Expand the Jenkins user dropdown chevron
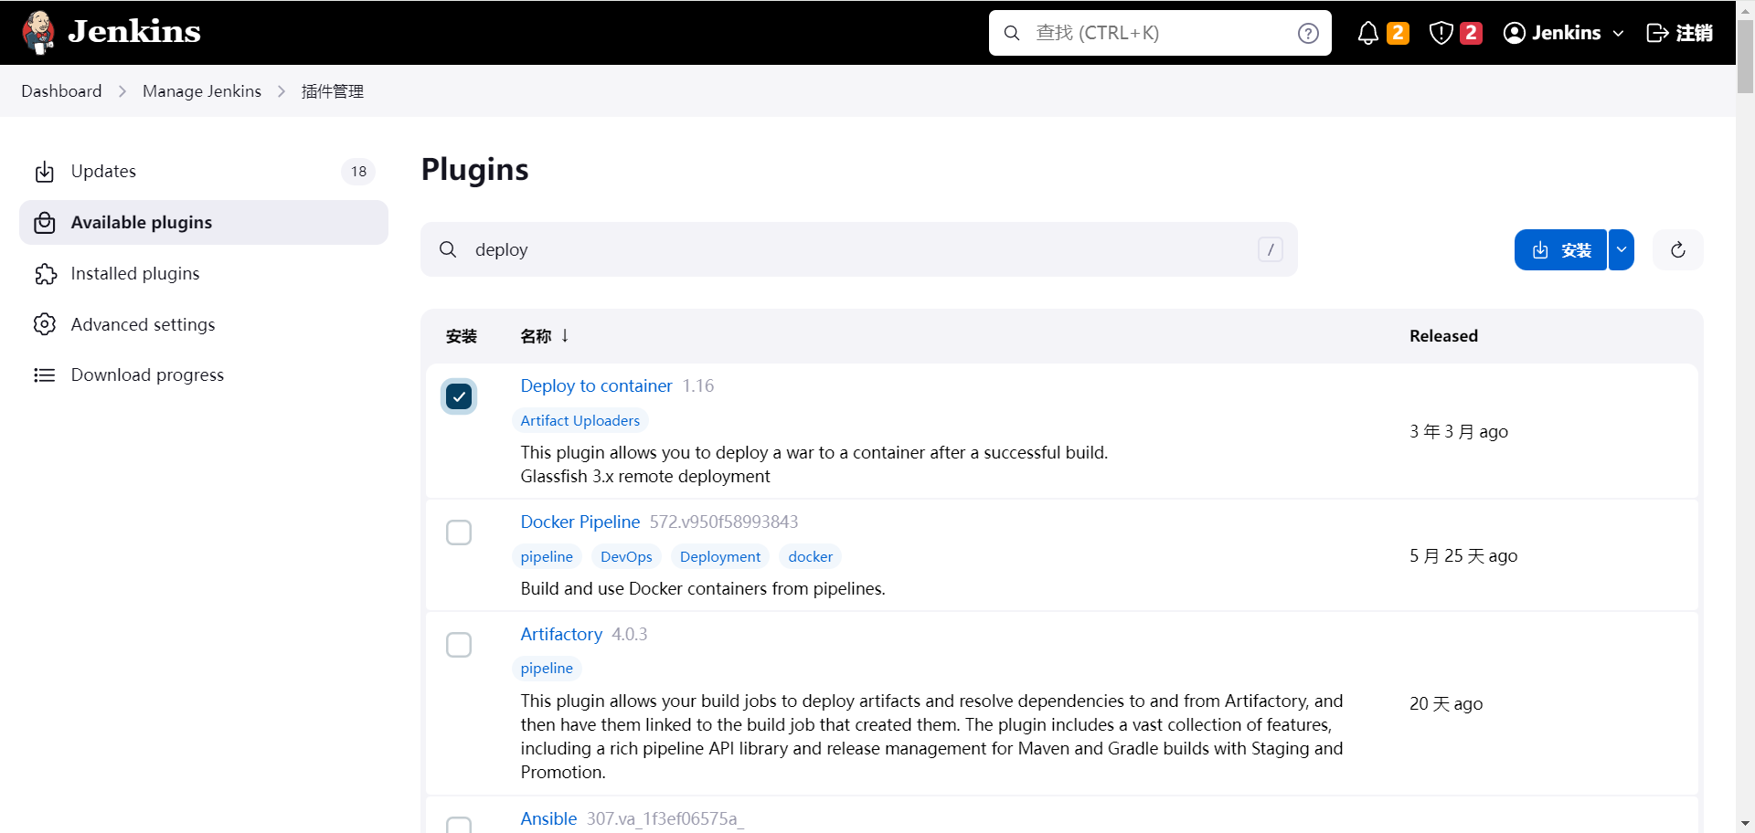The height and width of the screenshot is (833, 1755). (1618, 34)
